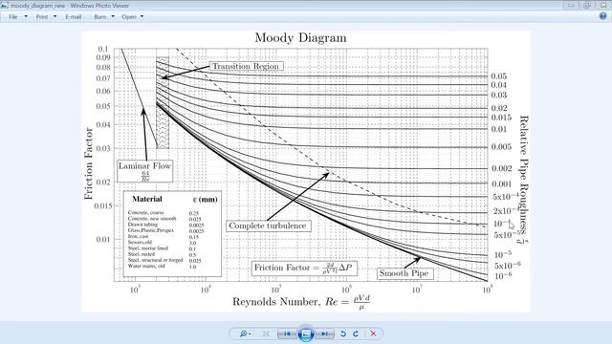Click the Friction Factor vertical axis title
This screenshot has width=612, height=344.
tap(89, 163)
